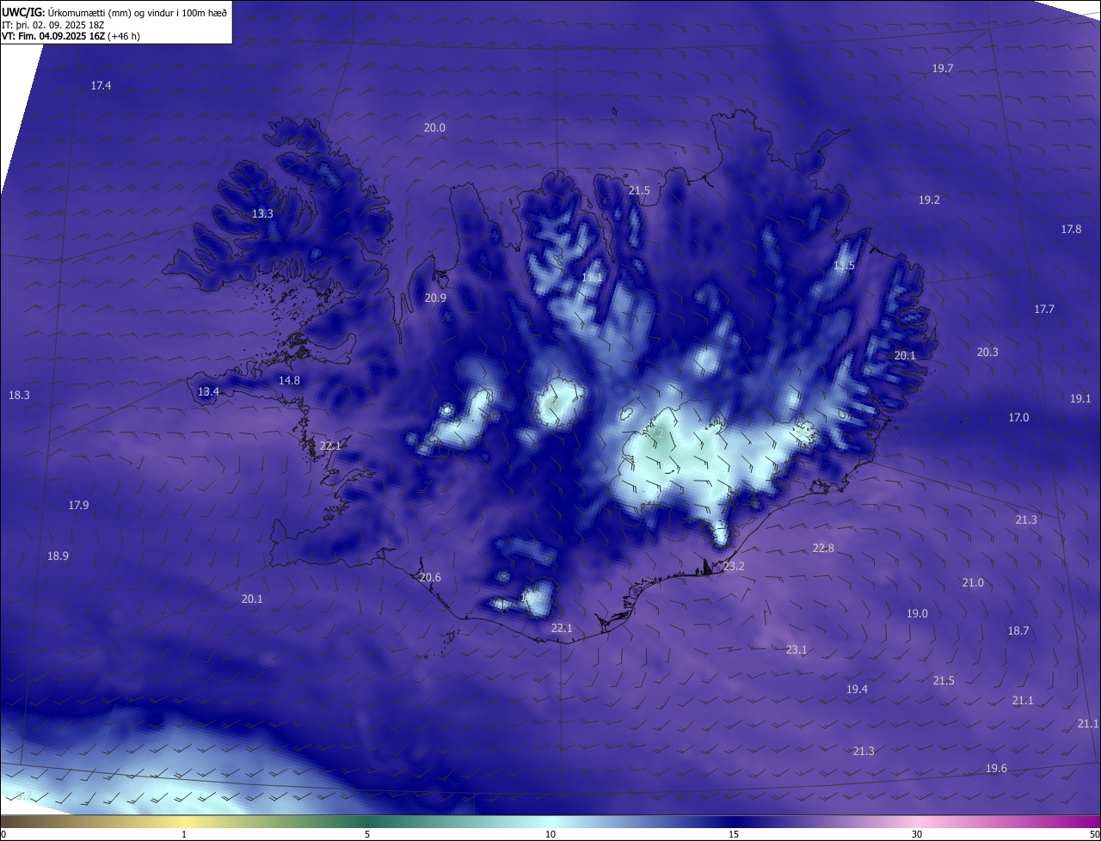Select the 18.9 value label
Image resolution: width=1101 pixels, height=841 pixels.
[58, 556]
